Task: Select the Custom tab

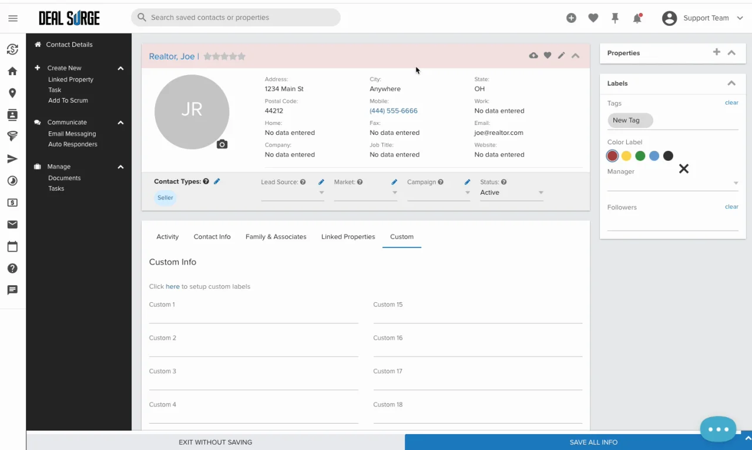Action: [402, 237]
